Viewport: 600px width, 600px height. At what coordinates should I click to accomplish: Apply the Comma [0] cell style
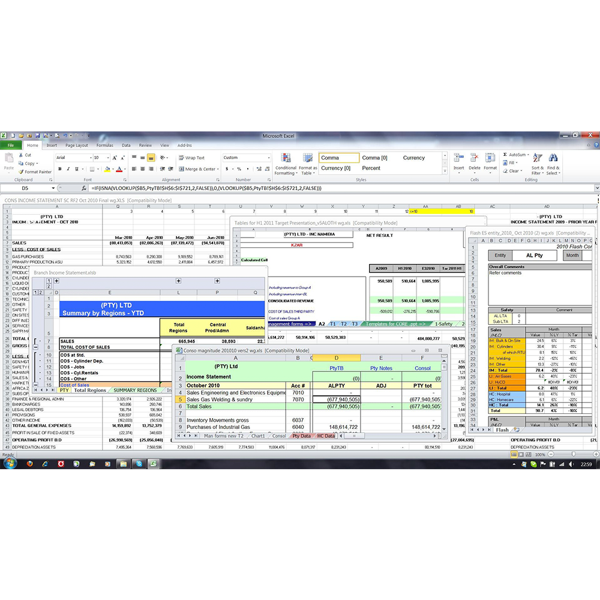374,158
